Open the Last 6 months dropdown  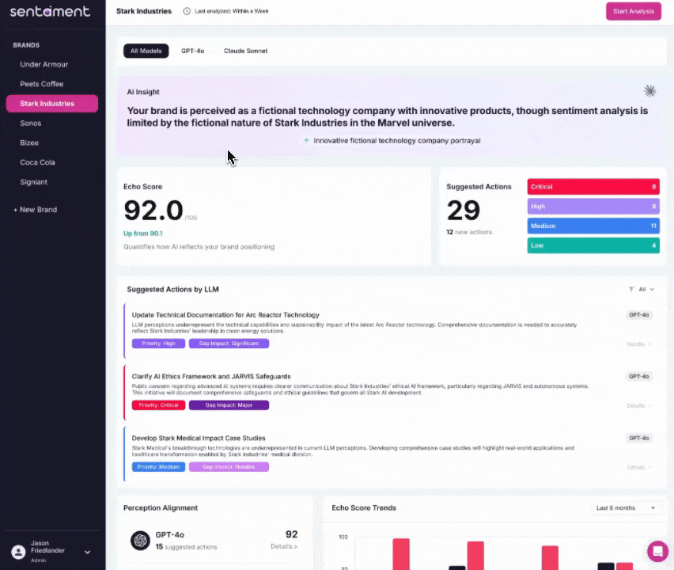point(625,508)
